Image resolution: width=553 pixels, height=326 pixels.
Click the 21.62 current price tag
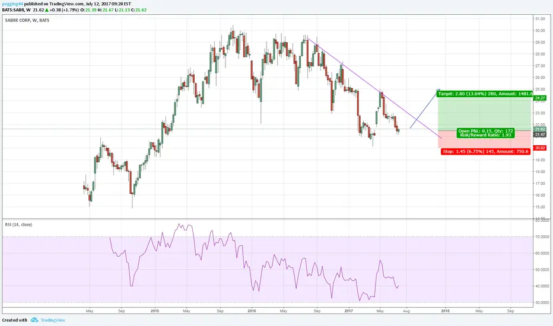point(540,129)
